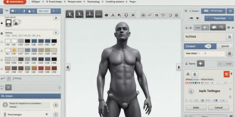Select the seated figure pose icon
235x117 pixels.
click(x=90, y=14)
